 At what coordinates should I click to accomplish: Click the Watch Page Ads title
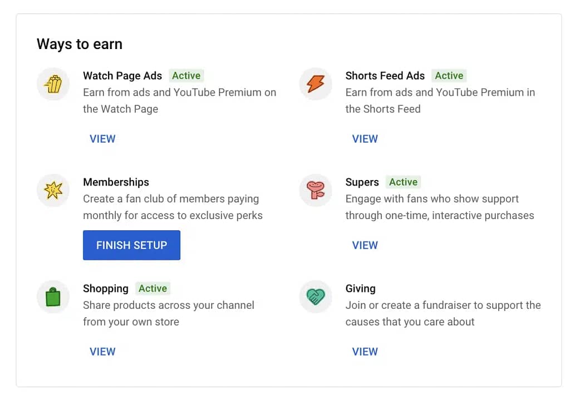122,76
